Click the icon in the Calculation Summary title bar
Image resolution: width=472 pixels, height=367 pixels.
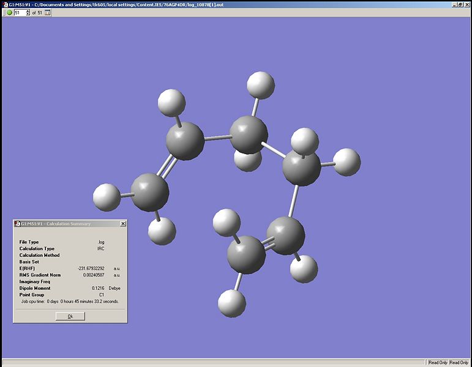click(x=17, y=223)
